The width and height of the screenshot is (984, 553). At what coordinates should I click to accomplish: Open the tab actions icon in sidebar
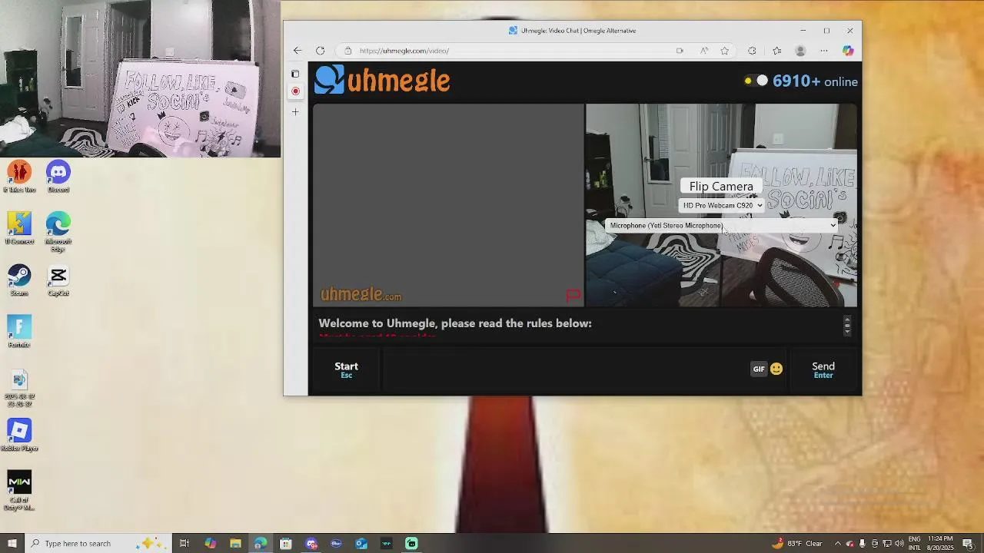[x=295, y=74]
